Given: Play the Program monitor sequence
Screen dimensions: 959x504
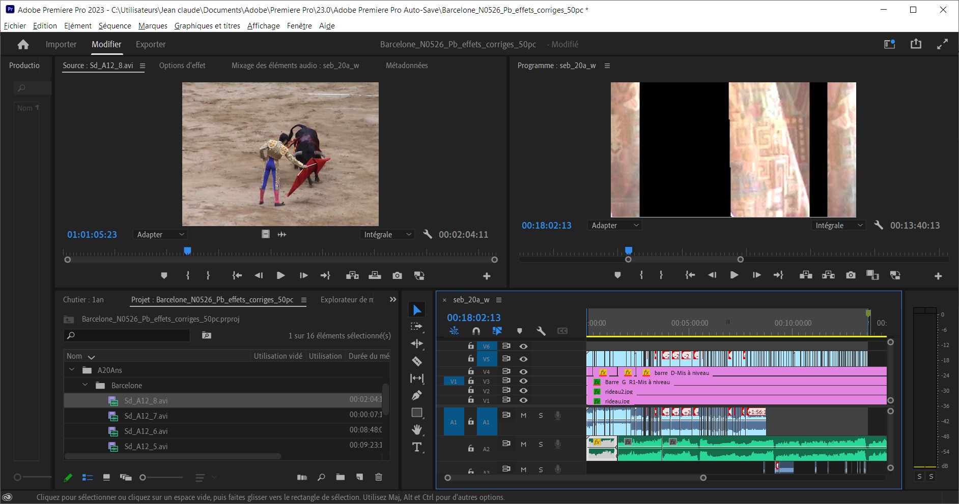Looking at the screenshot, I should [734, 275].
